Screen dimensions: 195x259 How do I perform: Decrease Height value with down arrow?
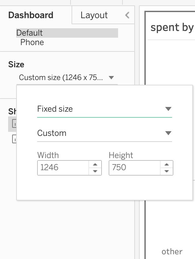click(x=167, y=171)
